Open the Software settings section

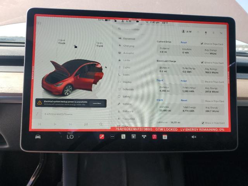[x=127, y=111]
